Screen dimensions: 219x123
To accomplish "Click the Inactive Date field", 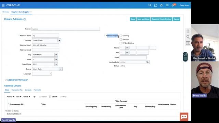I will click(x=133, y=62).
